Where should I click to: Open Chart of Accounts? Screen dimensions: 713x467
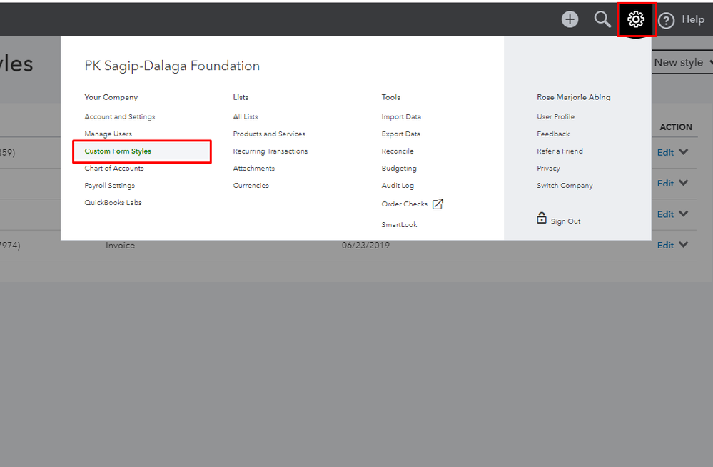[113, 169]
